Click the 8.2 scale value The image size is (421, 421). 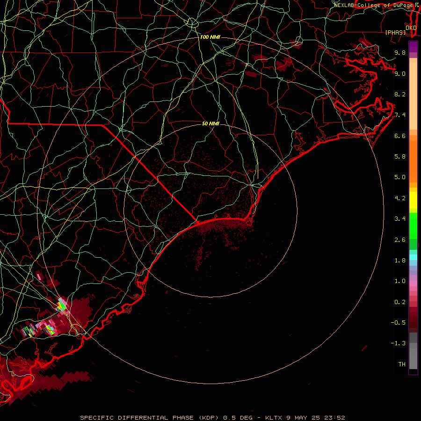[x=400, y=94]
